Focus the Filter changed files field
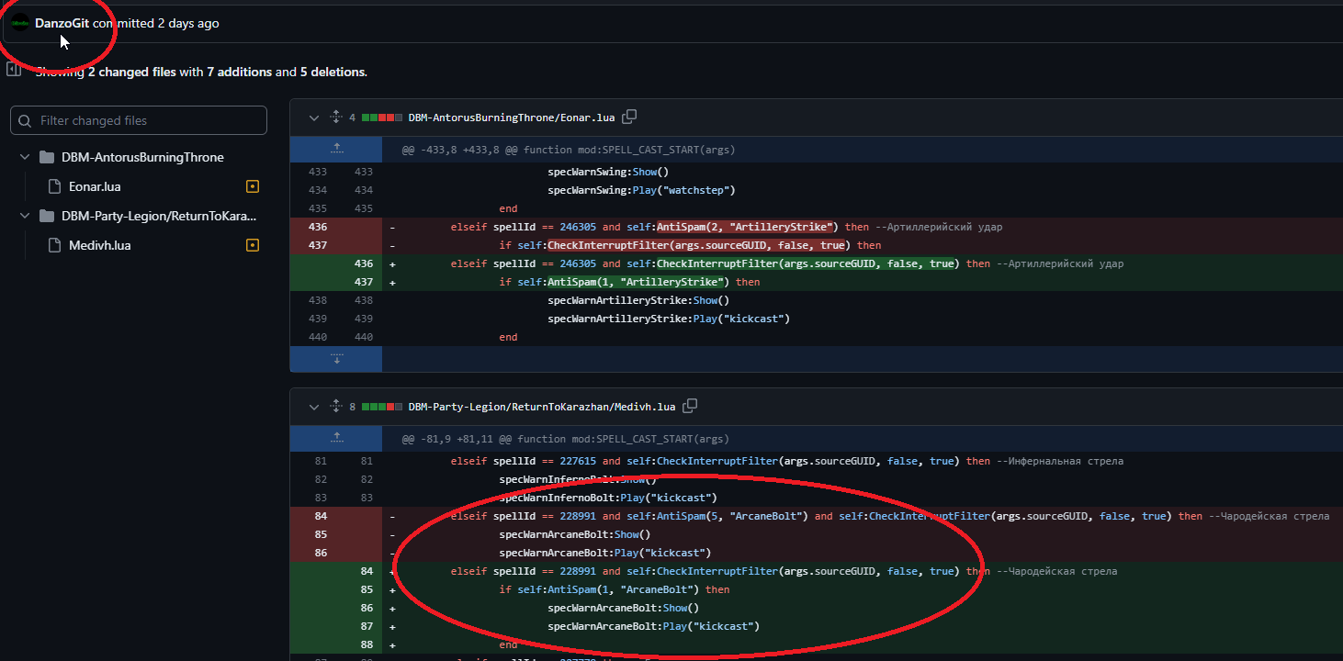1343x661 pixels. coord(147,120)
